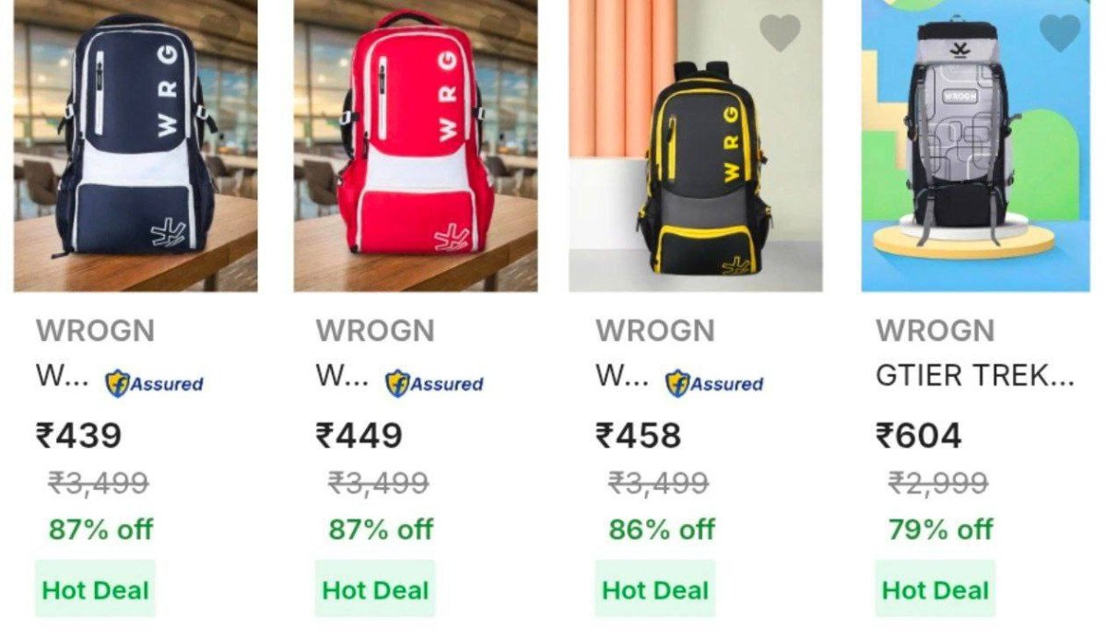Toggle wishlist heart on yellow-black backpack
This screenshot has height=630, width=1106.
point(781,33)
